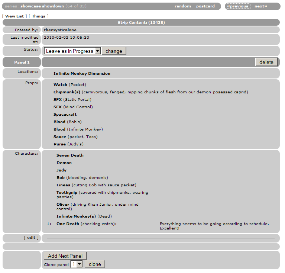Open the 'postcard' link
285x273 pixels.
(x=205, y=6)
